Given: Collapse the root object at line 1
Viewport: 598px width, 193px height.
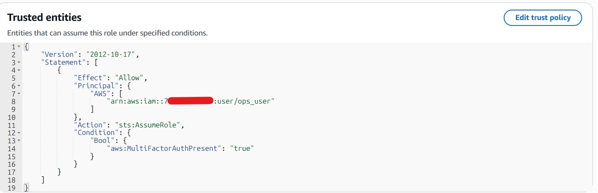Looking at the screenshot, I should 19,46.
